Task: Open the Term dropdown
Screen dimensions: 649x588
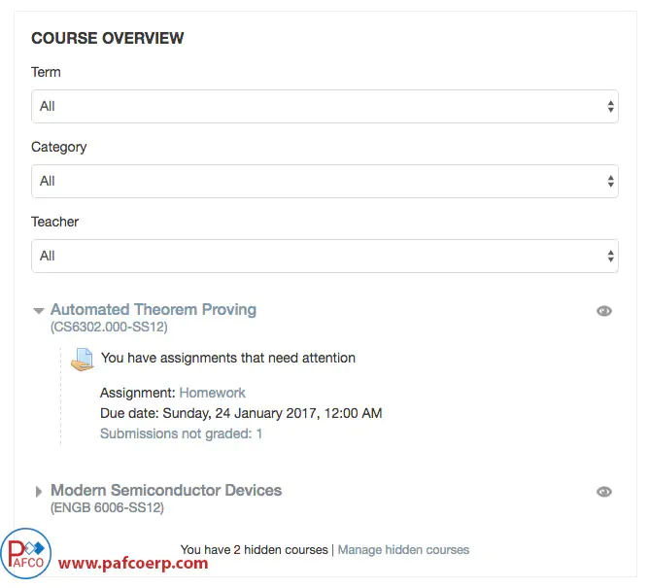Action: pos(324,106)
